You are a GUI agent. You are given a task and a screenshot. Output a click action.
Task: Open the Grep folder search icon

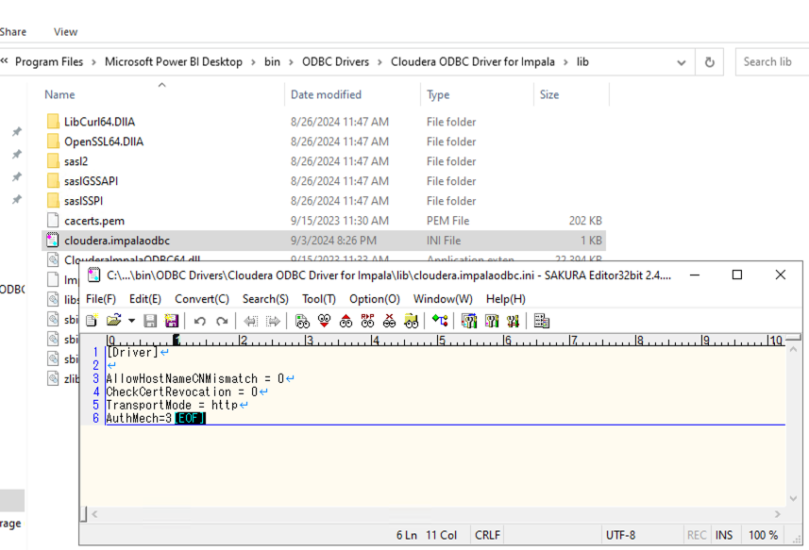412,321
